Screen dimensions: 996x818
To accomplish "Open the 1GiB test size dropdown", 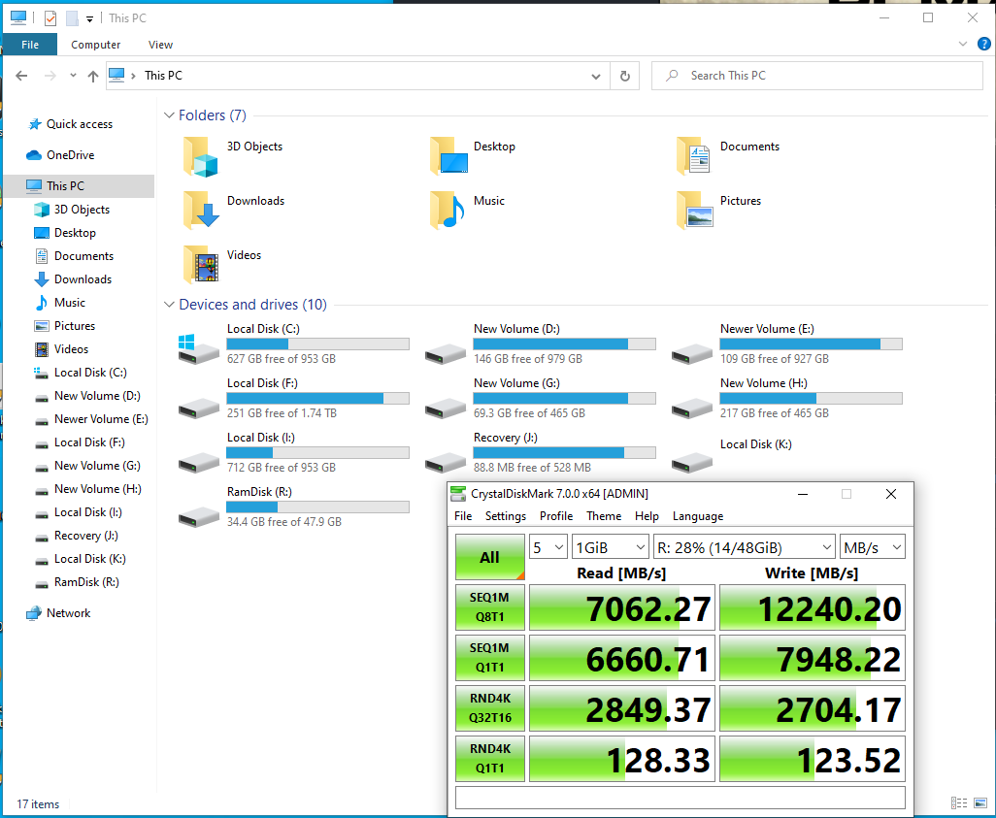I will pyautogui.click(x=610, y=548).
